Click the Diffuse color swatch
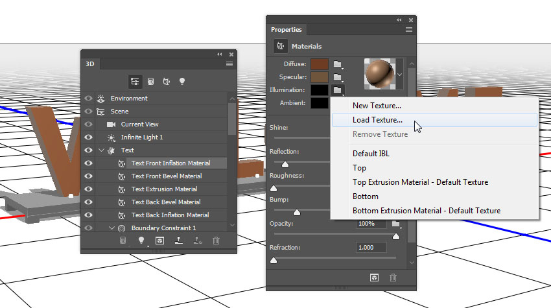This screenshot has width=551, height=308. [x=319, y=64]
